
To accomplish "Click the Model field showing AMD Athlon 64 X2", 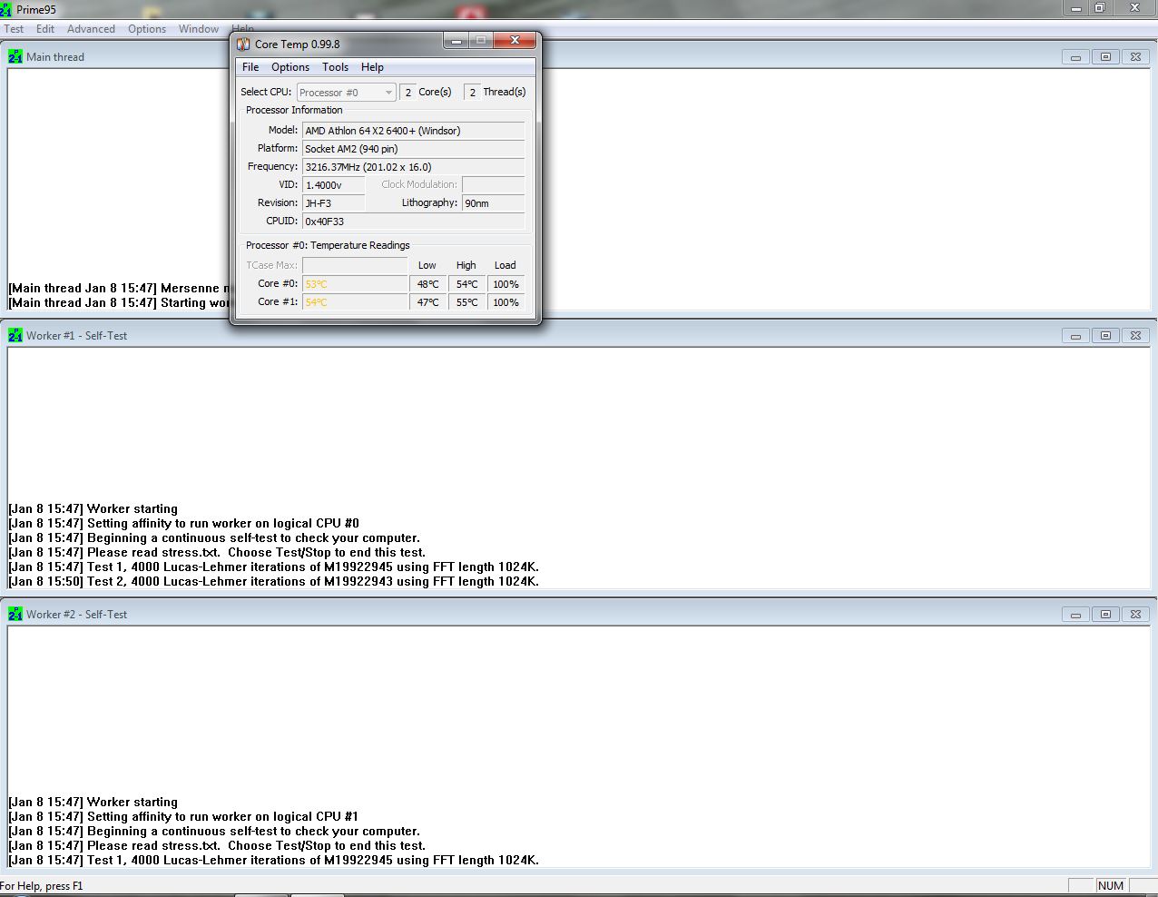I will [413, 131].
